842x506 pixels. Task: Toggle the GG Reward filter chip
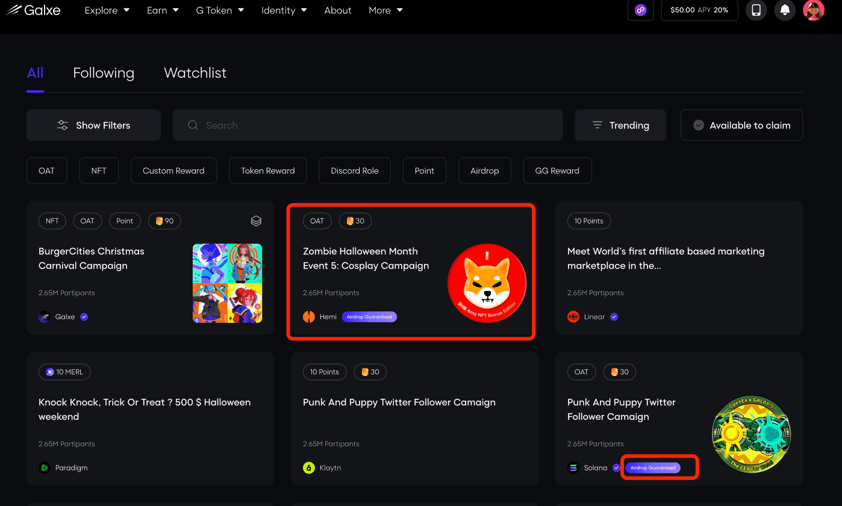click(557, 170)
